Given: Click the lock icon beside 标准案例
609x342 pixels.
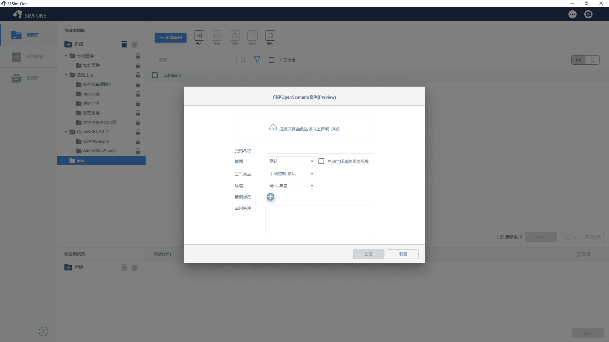Looking at the screenshot, I should click(x=138, y=56).
